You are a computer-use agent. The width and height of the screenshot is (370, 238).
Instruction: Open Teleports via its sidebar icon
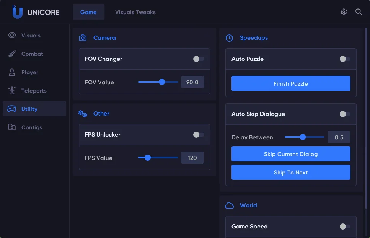[x=12, y=91]
